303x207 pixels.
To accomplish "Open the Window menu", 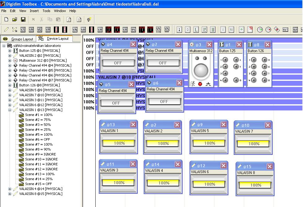I will (60, 11).
